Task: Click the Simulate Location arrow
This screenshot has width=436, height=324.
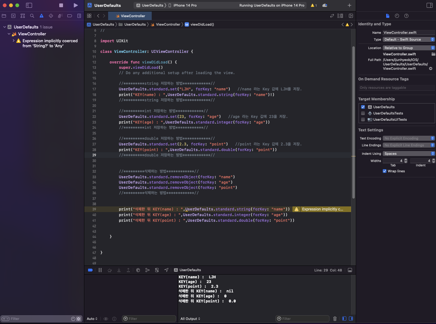Action: click(166, 270)
